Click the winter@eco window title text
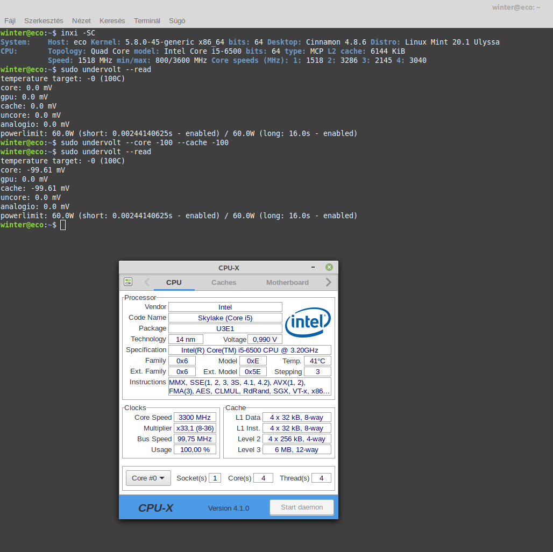This screenshot has width=553, height=552. coord(516,8)
